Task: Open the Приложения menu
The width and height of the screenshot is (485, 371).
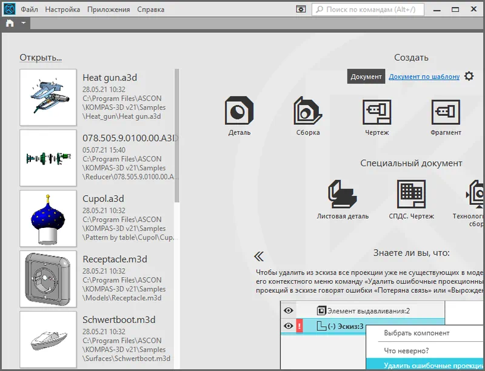Action: [x=109, y=10]
